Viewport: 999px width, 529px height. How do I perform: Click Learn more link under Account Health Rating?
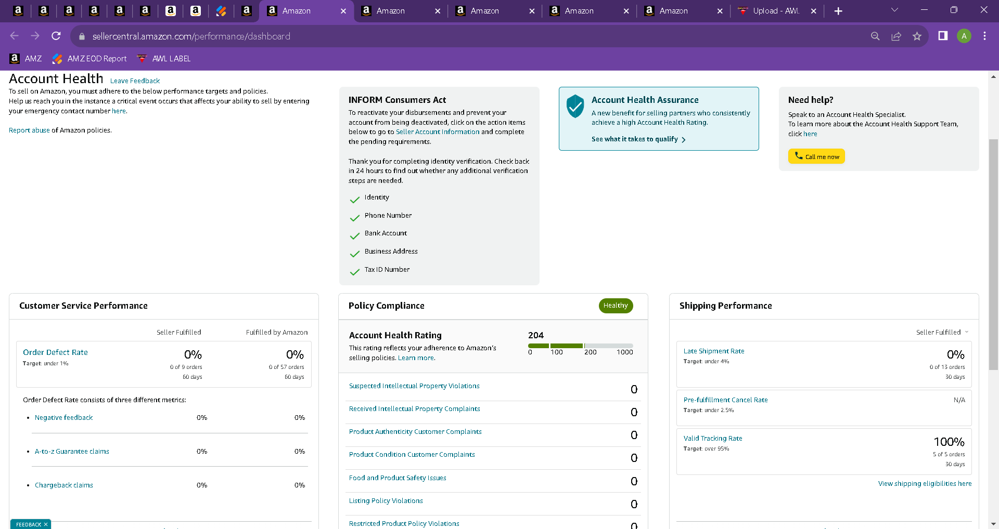point(416,358)
